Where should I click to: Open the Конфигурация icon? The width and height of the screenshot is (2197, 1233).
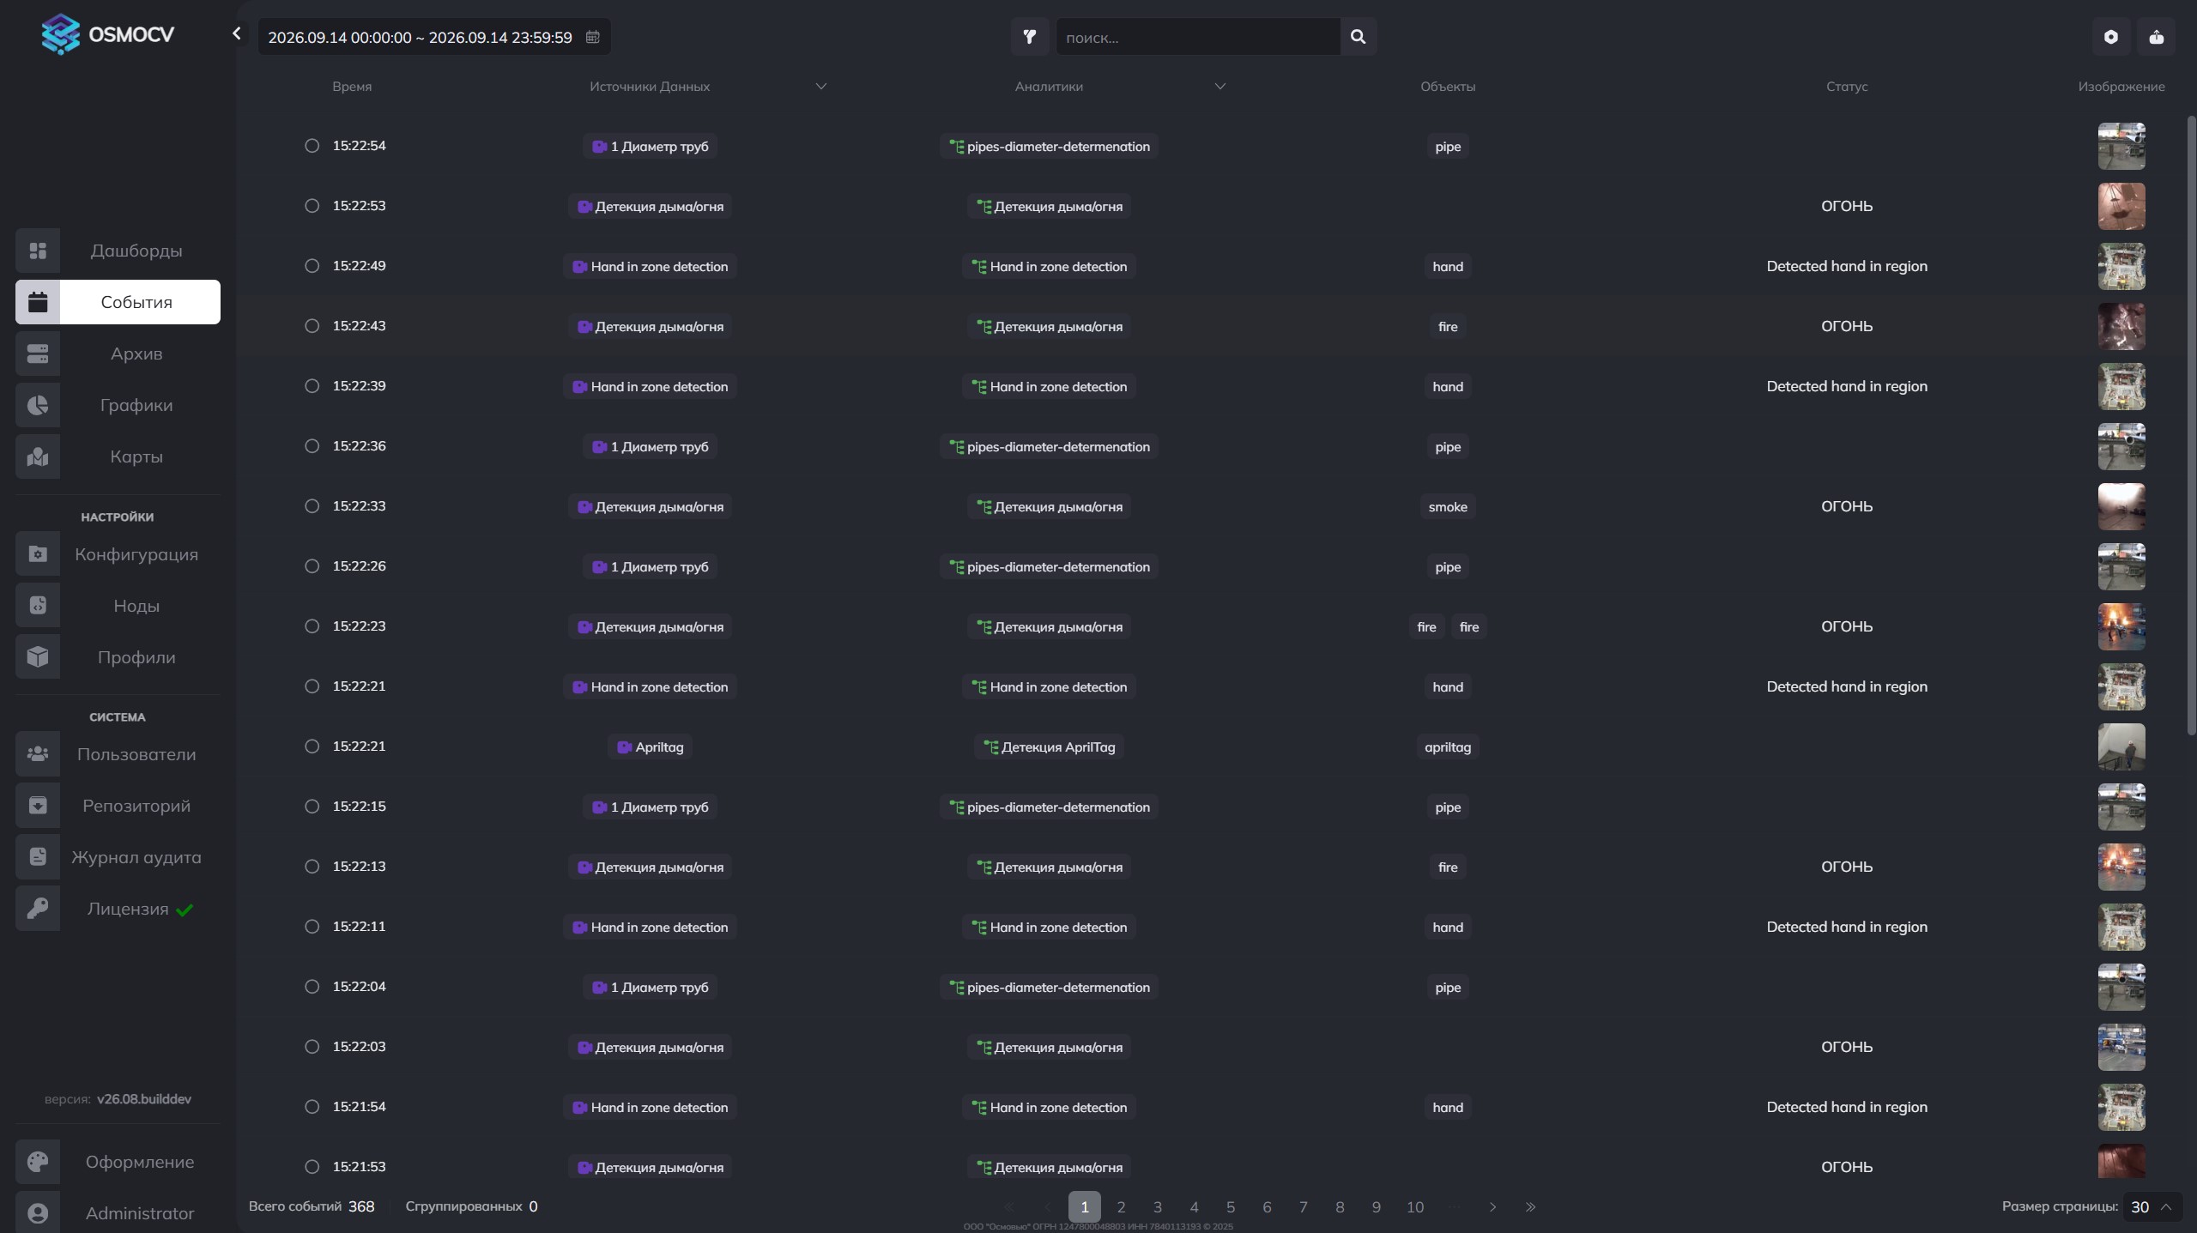(38, 554)
